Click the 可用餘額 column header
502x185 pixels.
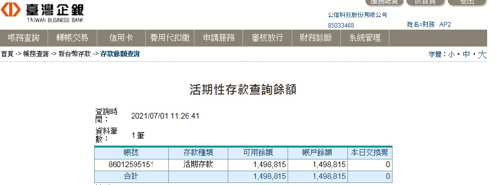pos(258,153)
